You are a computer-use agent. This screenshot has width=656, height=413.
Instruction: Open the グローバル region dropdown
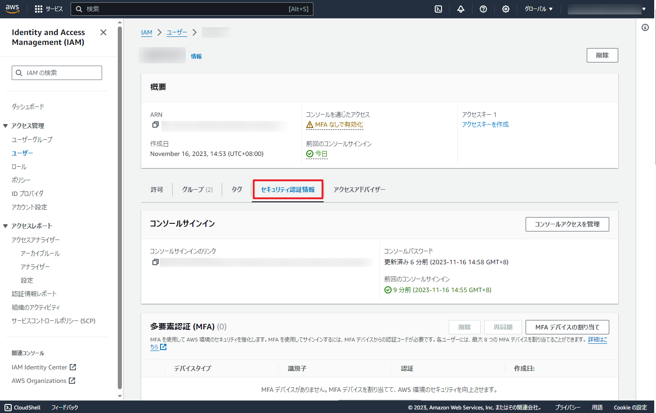pos(539,9)
